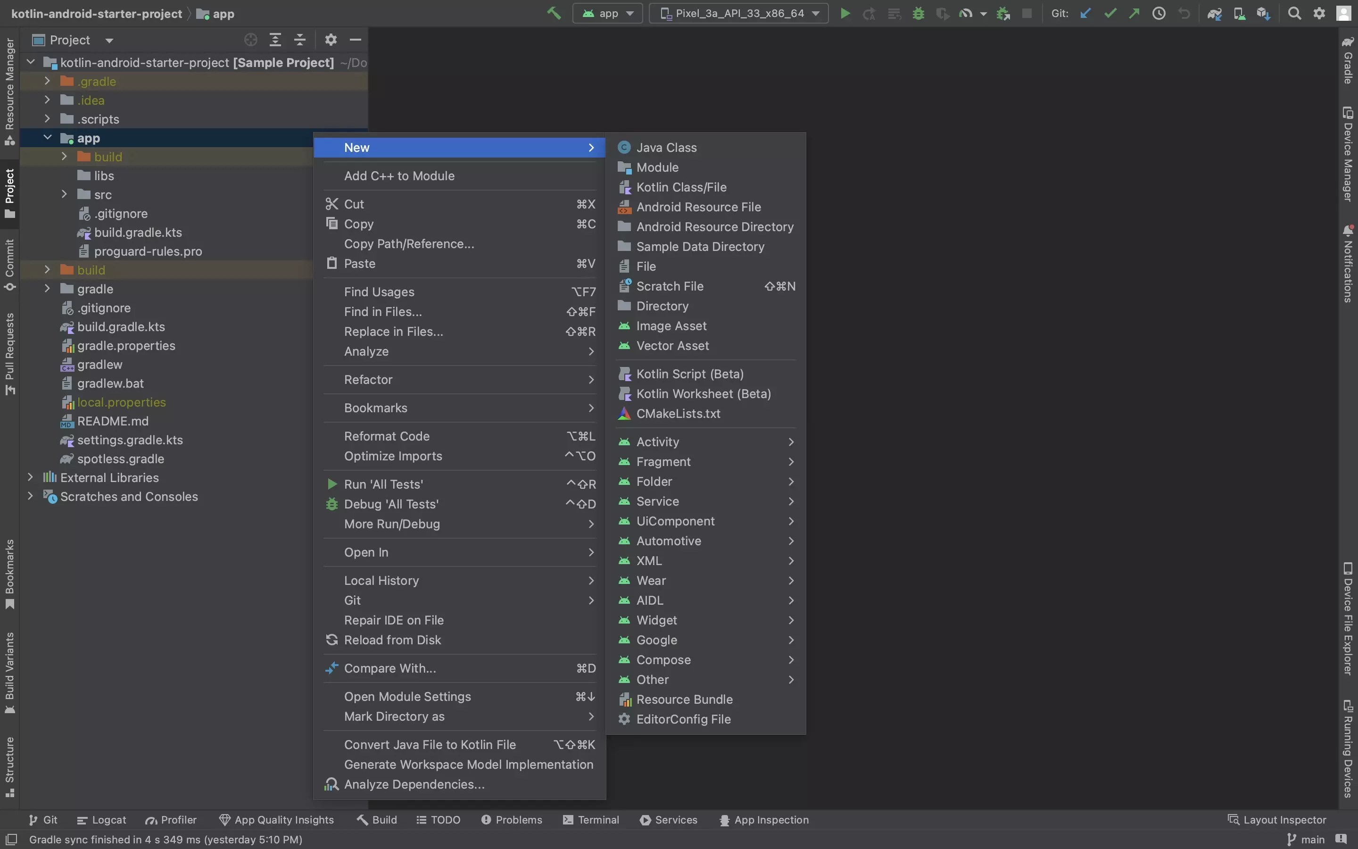Toggle the Logcat tool window

click(x=101, y=820)
